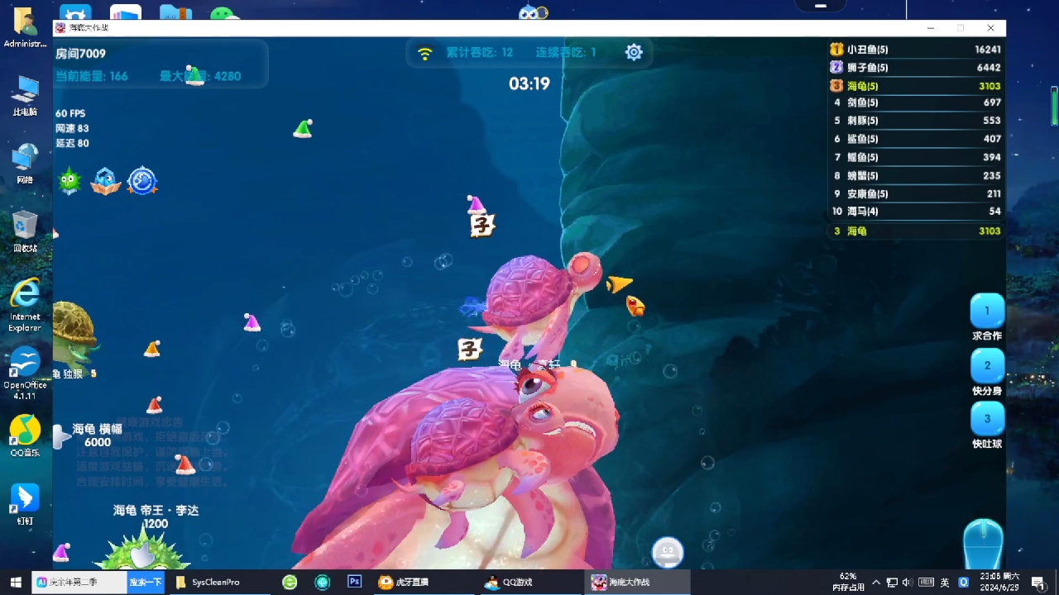Open the game settings gear

pyautogui.click(x=634, y=52)
